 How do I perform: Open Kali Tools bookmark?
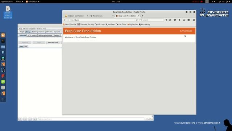[121, 24]
